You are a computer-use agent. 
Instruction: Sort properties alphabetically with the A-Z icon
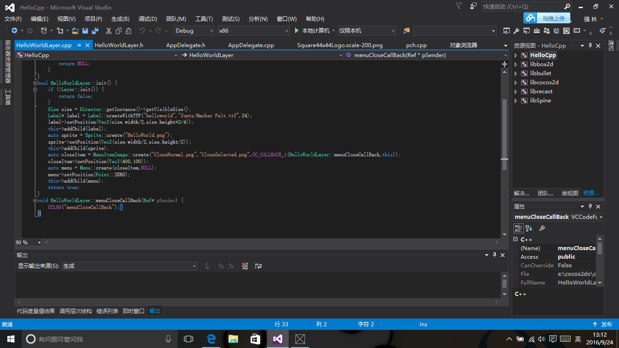click(529, 228)
